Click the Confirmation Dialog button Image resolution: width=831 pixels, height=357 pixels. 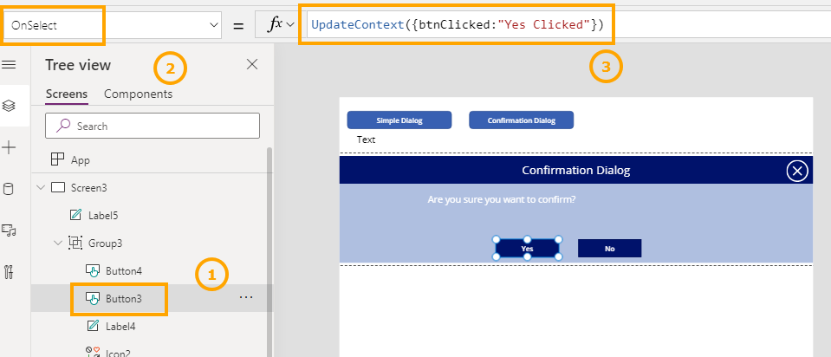(x=521, y=120)
